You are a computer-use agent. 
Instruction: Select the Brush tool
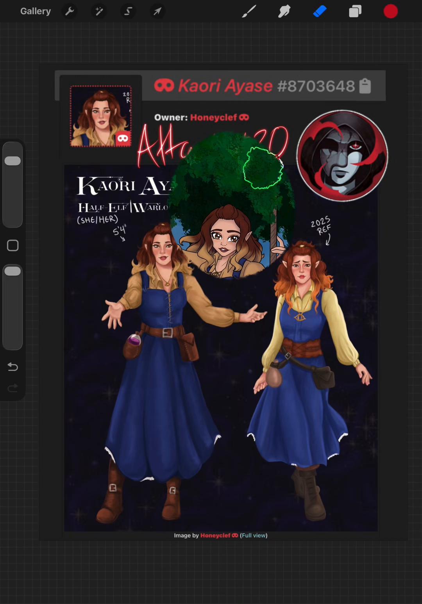point(249,11)
